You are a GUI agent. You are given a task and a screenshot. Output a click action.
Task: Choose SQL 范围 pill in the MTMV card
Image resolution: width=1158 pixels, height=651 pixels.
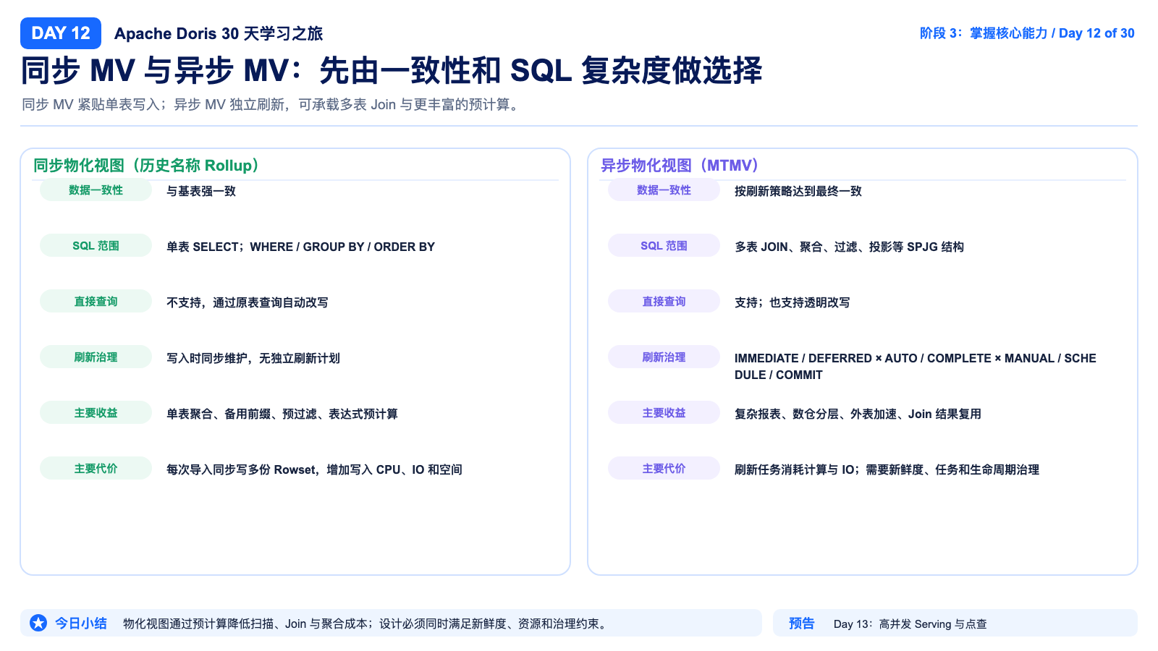(664, 246)
